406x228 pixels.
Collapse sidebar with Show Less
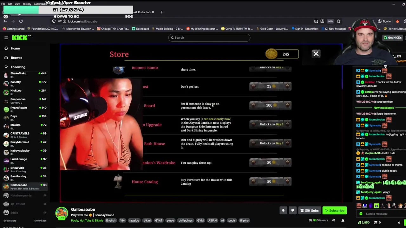[x=40, y=221]
